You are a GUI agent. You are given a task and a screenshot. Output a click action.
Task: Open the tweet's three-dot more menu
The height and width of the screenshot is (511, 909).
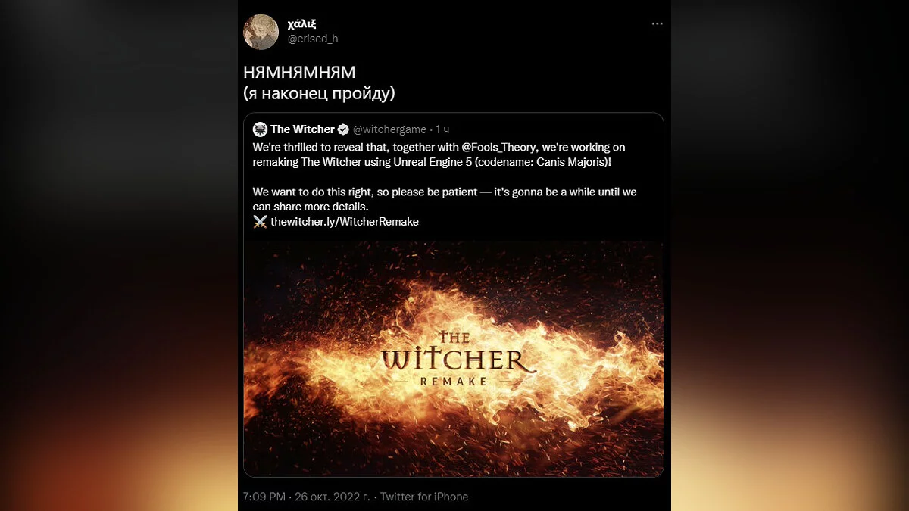[657, 24]
